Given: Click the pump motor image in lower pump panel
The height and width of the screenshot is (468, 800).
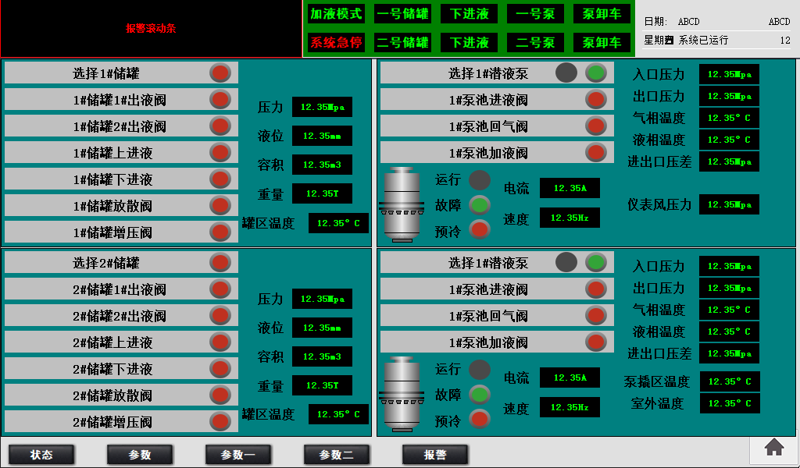Looking at the screenshot, I should 401,394.
